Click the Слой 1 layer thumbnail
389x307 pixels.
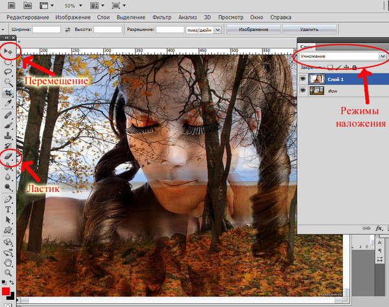[316, 79]
